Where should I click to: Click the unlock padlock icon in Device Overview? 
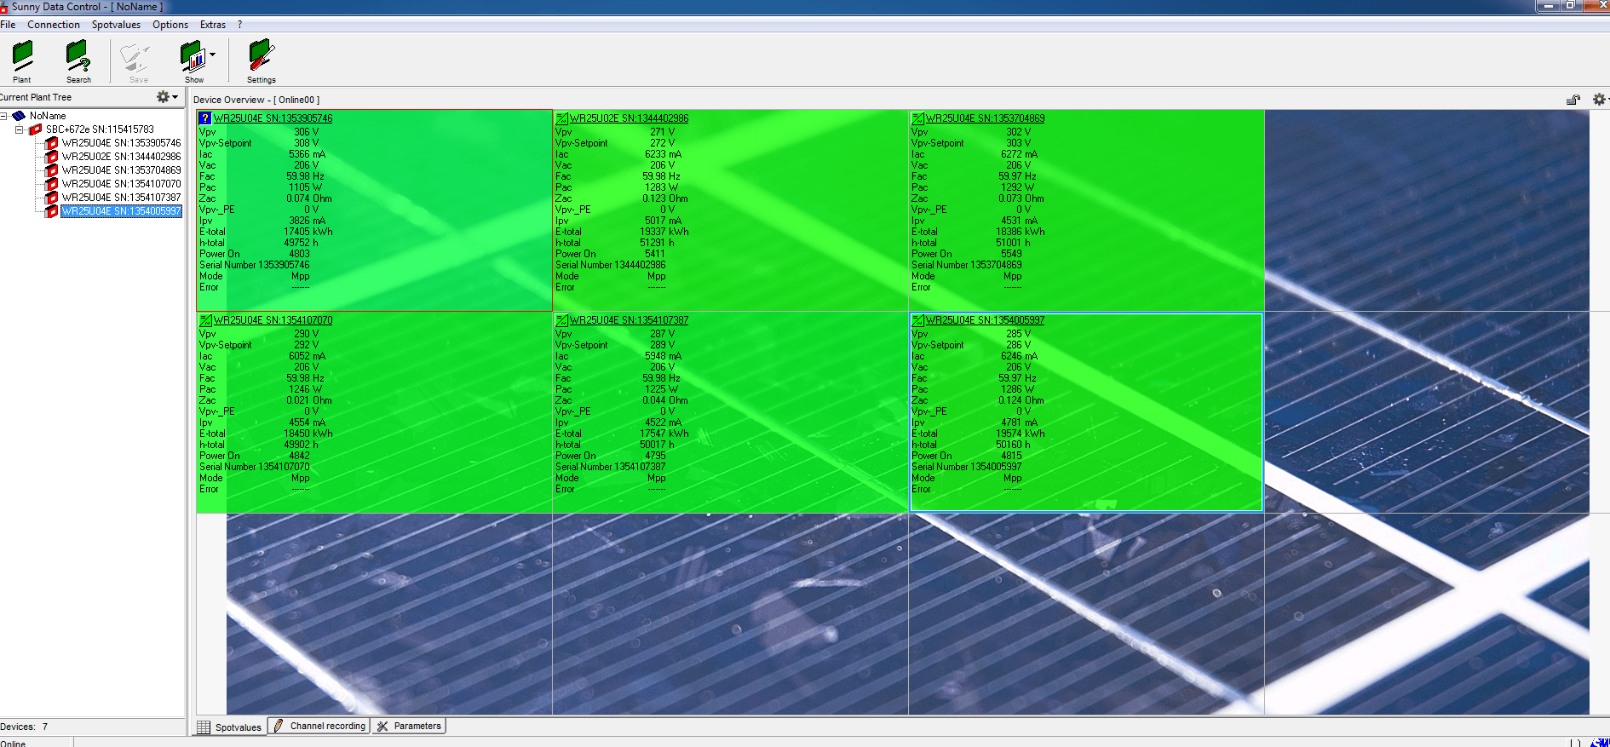(1573, 100)
